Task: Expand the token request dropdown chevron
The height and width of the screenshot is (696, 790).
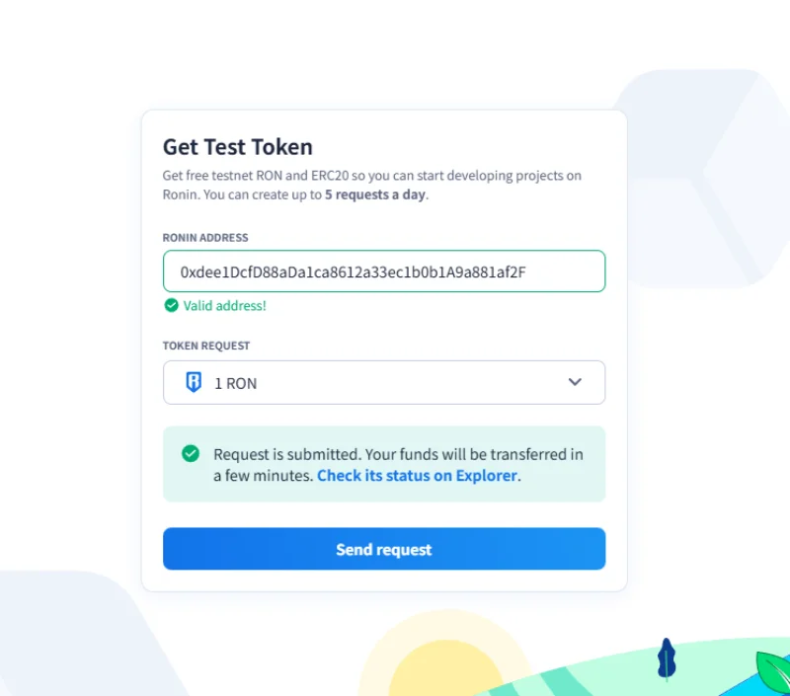Action: click(575, 382)
